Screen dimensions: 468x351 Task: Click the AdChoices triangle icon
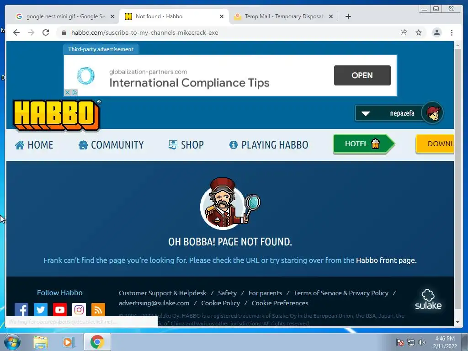click(x=75, y=92)
